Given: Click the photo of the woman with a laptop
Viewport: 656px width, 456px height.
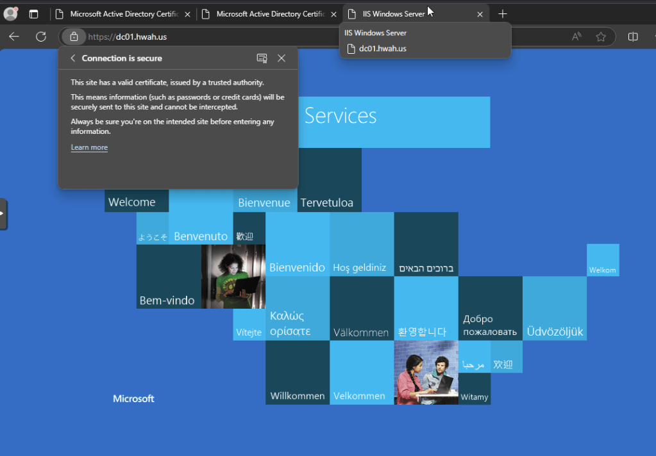Looking at the screenshot, I should tap(233, 276).
